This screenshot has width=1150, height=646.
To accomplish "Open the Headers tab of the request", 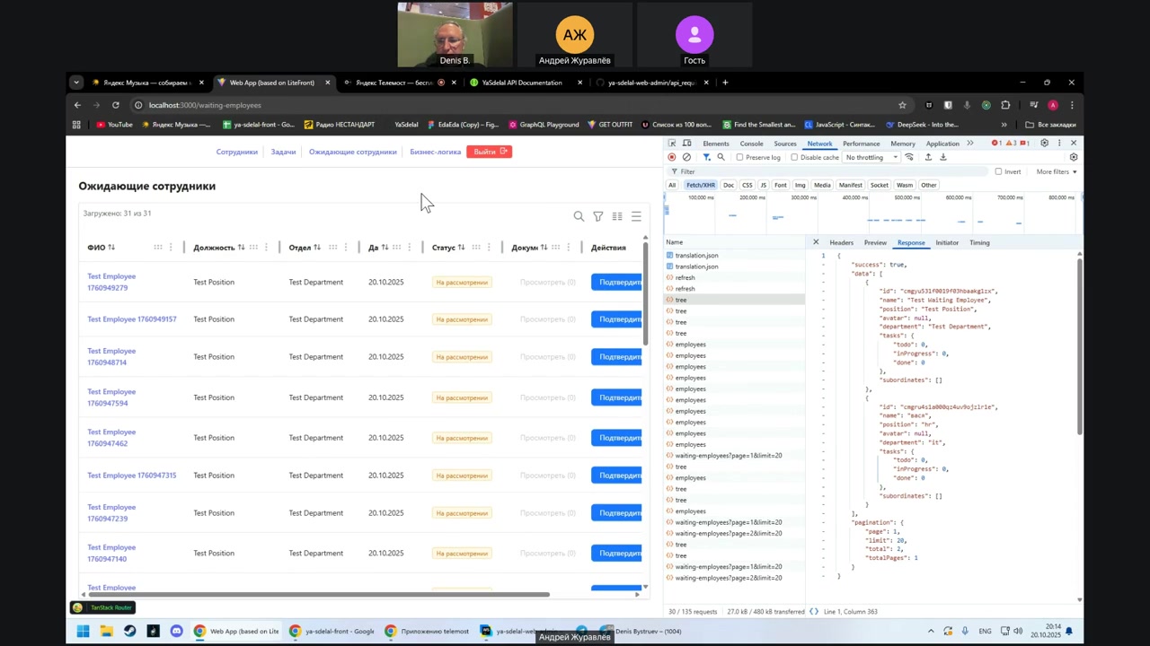I will (841, 242).
